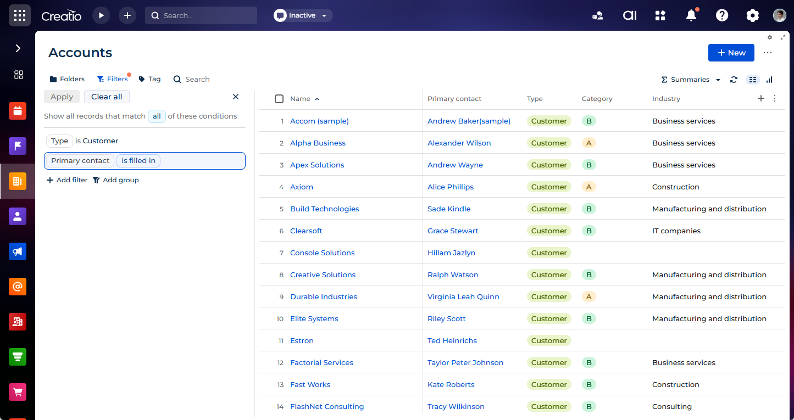Viewport: 794px width, 420px height.
Task: Add a column with the plus icon
Action: 761,98
